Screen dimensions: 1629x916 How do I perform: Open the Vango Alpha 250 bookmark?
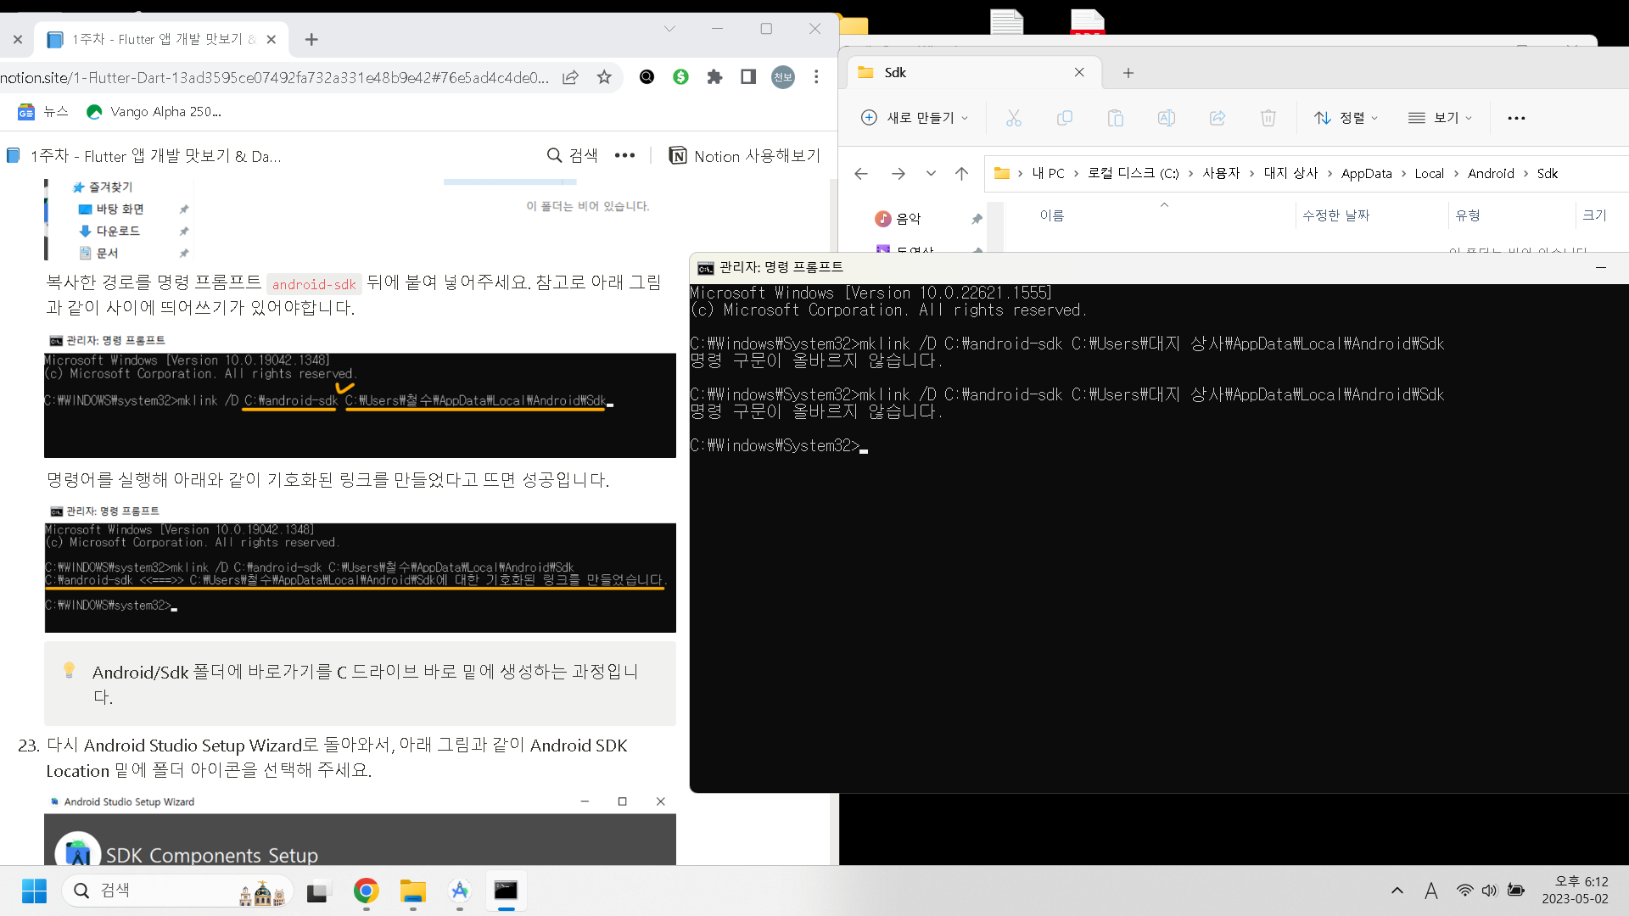pos(154,111)
